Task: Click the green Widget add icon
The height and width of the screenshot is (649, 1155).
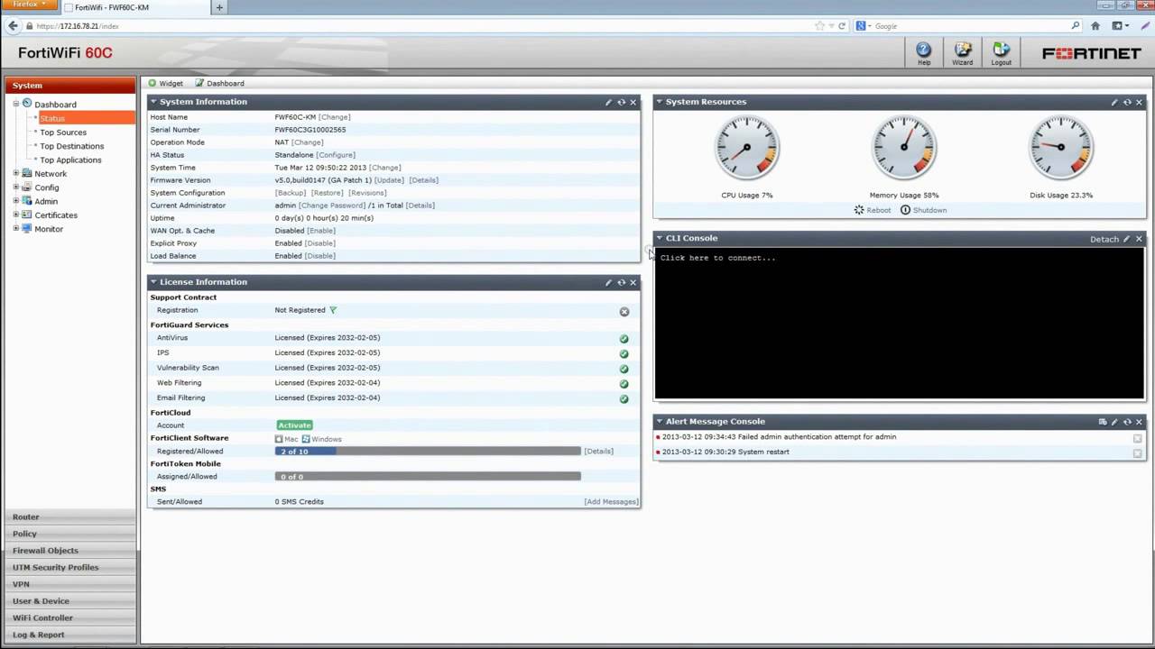Action: pos(152,83)
